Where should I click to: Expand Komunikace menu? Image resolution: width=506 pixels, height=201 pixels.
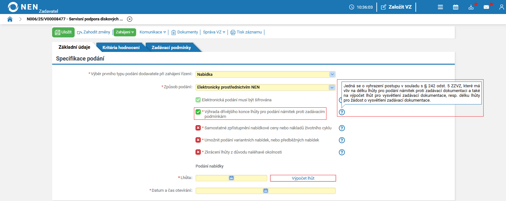click(153, 32)
